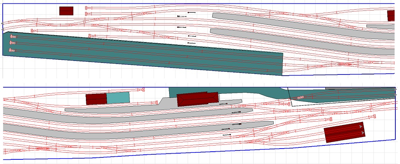Click the upper gray arrow on the upper plan's left edge

click(x=3, y=23)
